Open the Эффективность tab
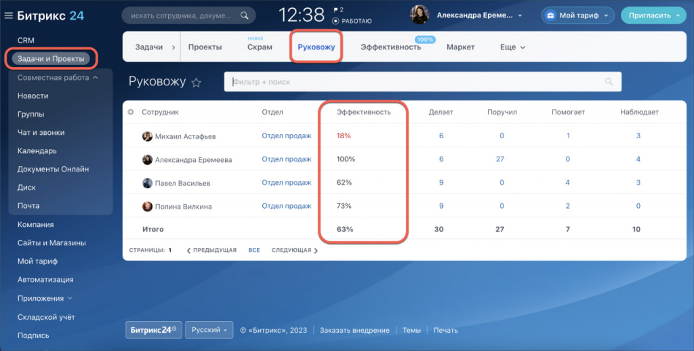The width and height of the screenshot is (694, 351). click(x=390, y=47)
